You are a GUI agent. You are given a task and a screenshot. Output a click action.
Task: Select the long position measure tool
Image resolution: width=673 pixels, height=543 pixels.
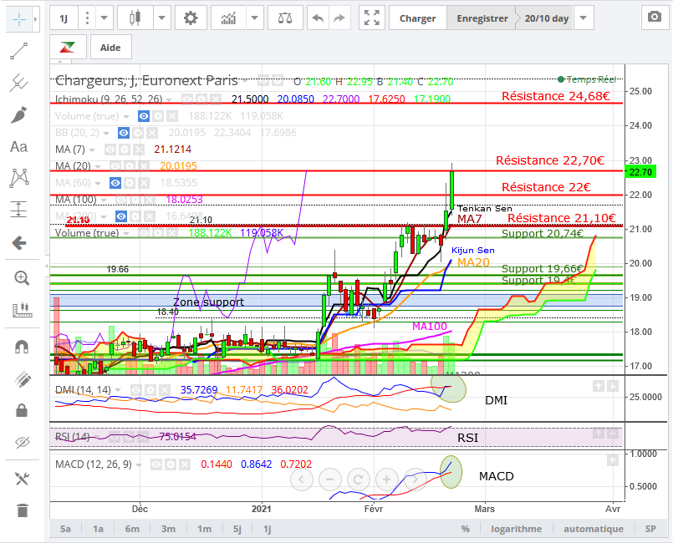[x=19, y=210]
